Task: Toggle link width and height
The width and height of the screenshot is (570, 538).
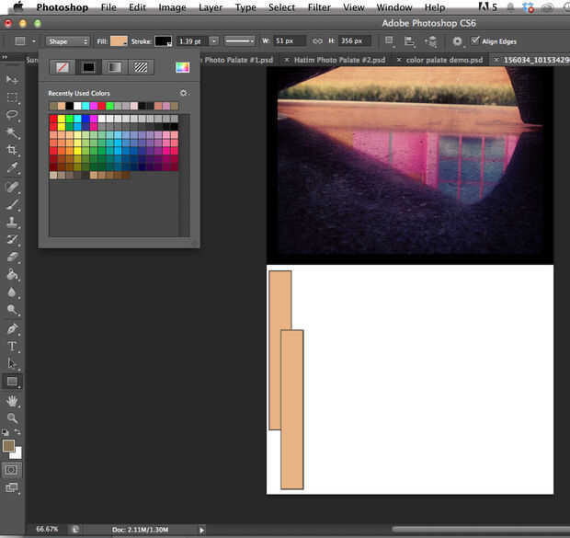Action: tap(317, 41)
